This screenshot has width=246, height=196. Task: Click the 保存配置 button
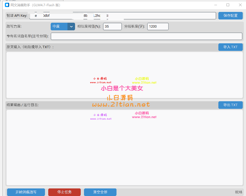(x=230, y=16)
